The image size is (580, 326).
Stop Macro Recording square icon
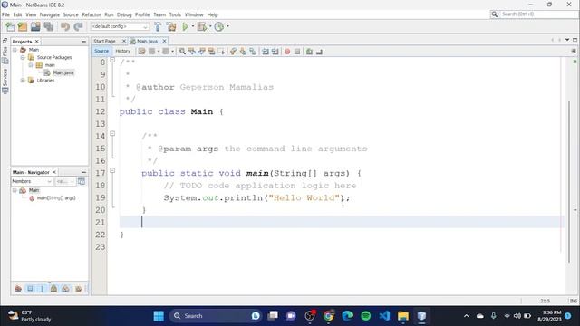coord(297,52)
